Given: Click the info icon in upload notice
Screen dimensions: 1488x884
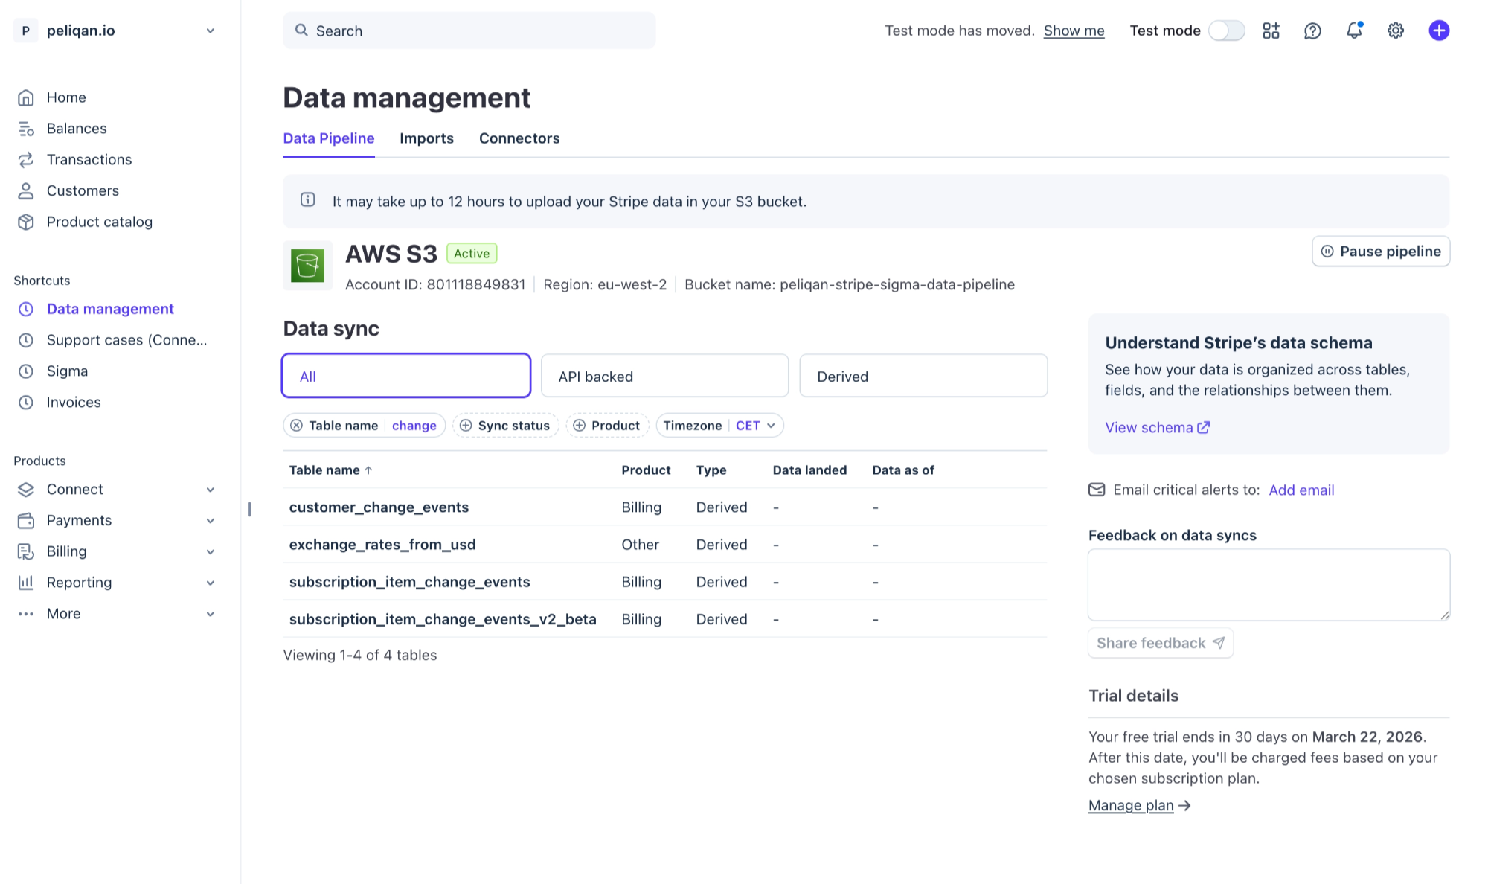Looking at the screenshot, I should (307, 199).
